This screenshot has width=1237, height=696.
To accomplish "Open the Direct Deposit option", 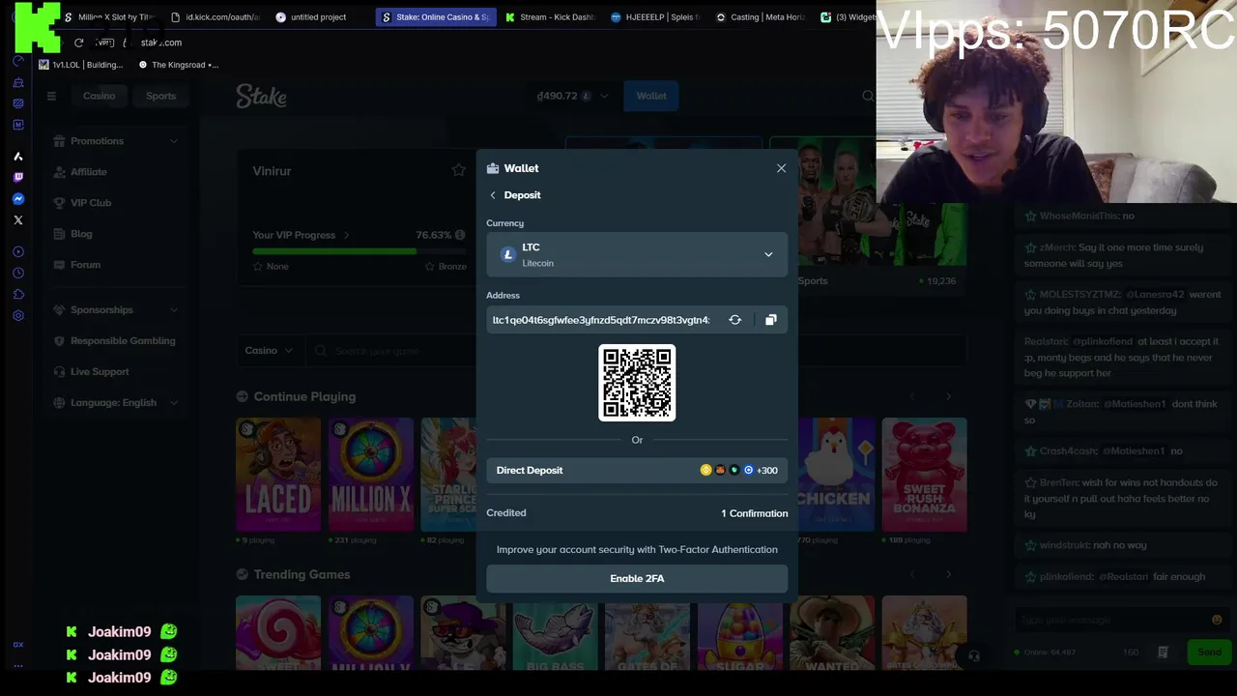I will point(637,470).
